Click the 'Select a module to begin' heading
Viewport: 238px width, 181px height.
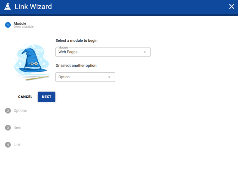click(x=76, y=41)
